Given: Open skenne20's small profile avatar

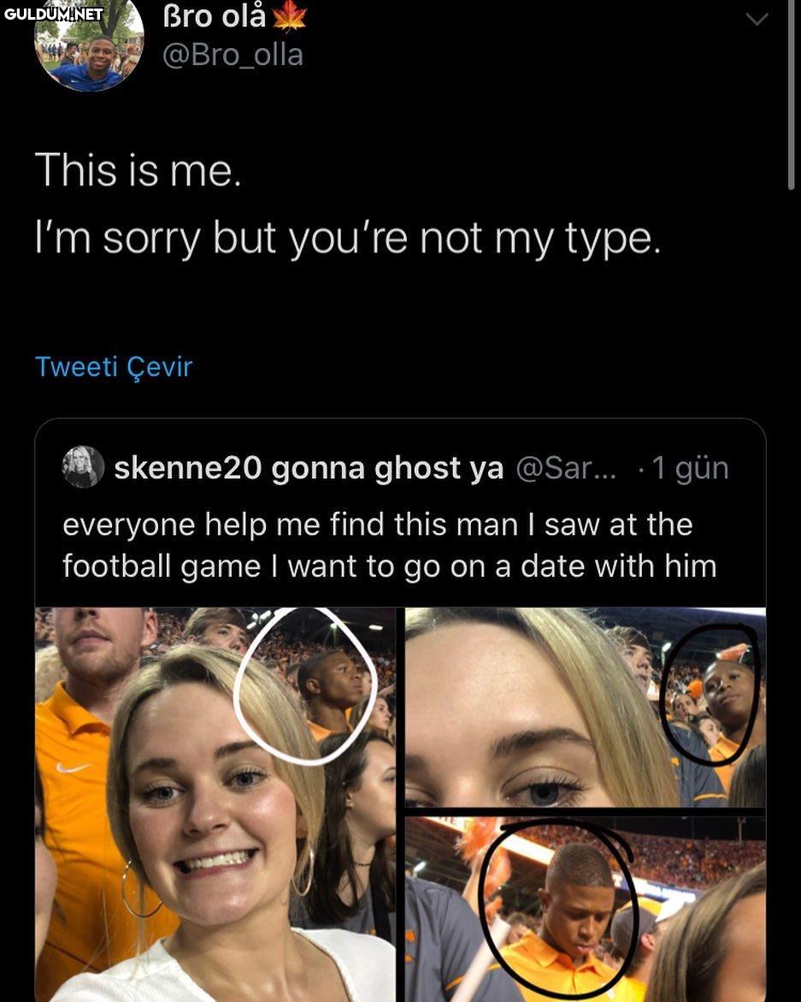Looking at the screenshot, I should [x=83, y=467].
